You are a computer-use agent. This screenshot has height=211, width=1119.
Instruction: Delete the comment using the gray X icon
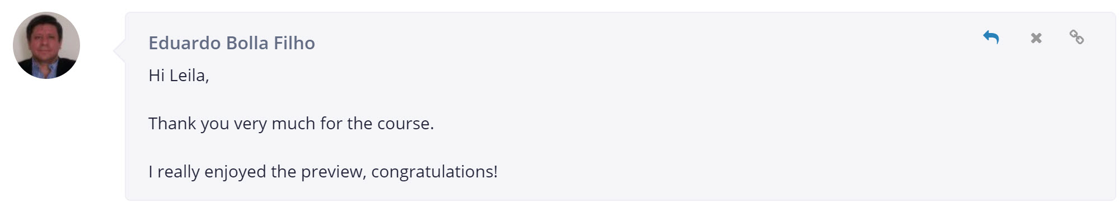pyautogui.click(x=1036, y=38)
